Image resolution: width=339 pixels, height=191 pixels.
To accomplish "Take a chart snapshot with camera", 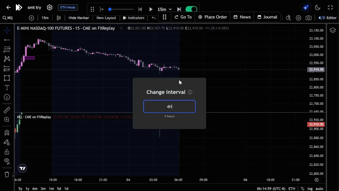I will [x=309, y=18].
